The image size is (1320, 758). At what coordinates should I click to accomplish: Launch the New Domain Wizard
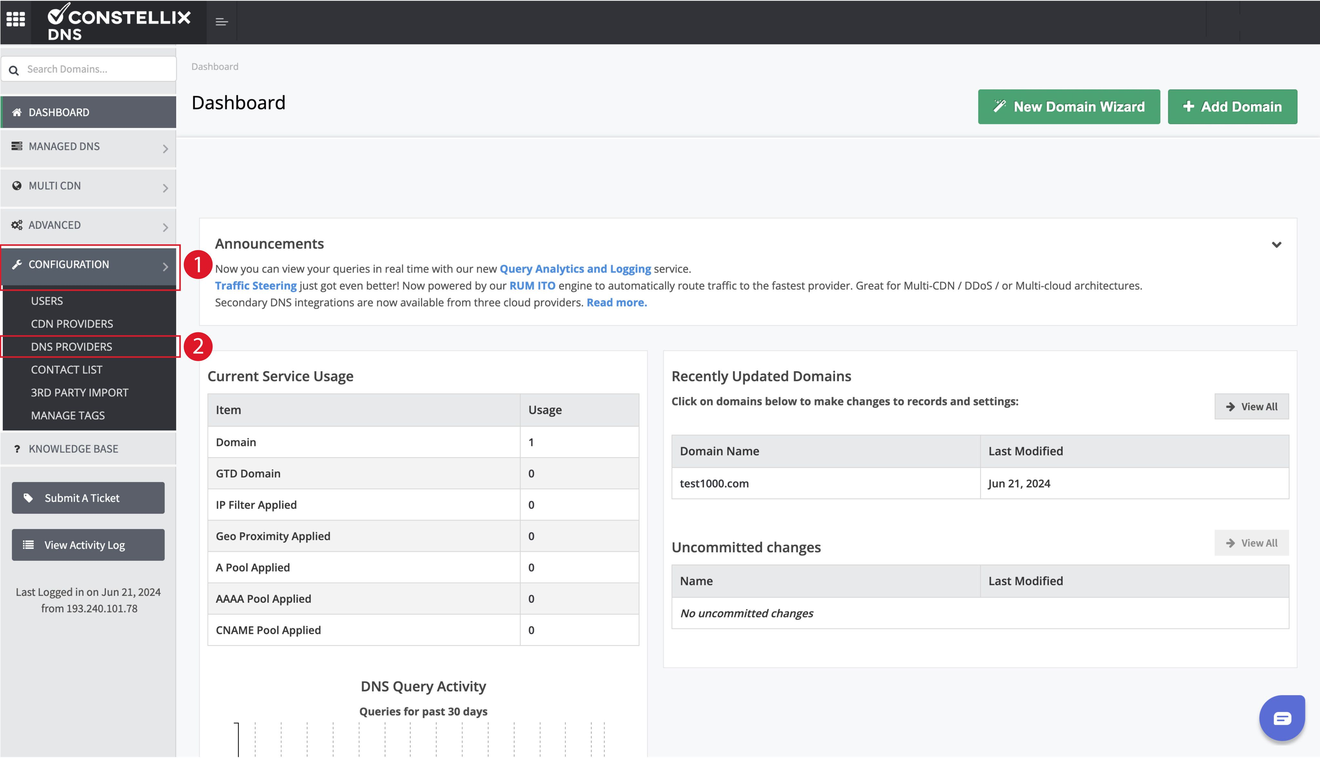pyautogui.click(x=1069, y=107)
